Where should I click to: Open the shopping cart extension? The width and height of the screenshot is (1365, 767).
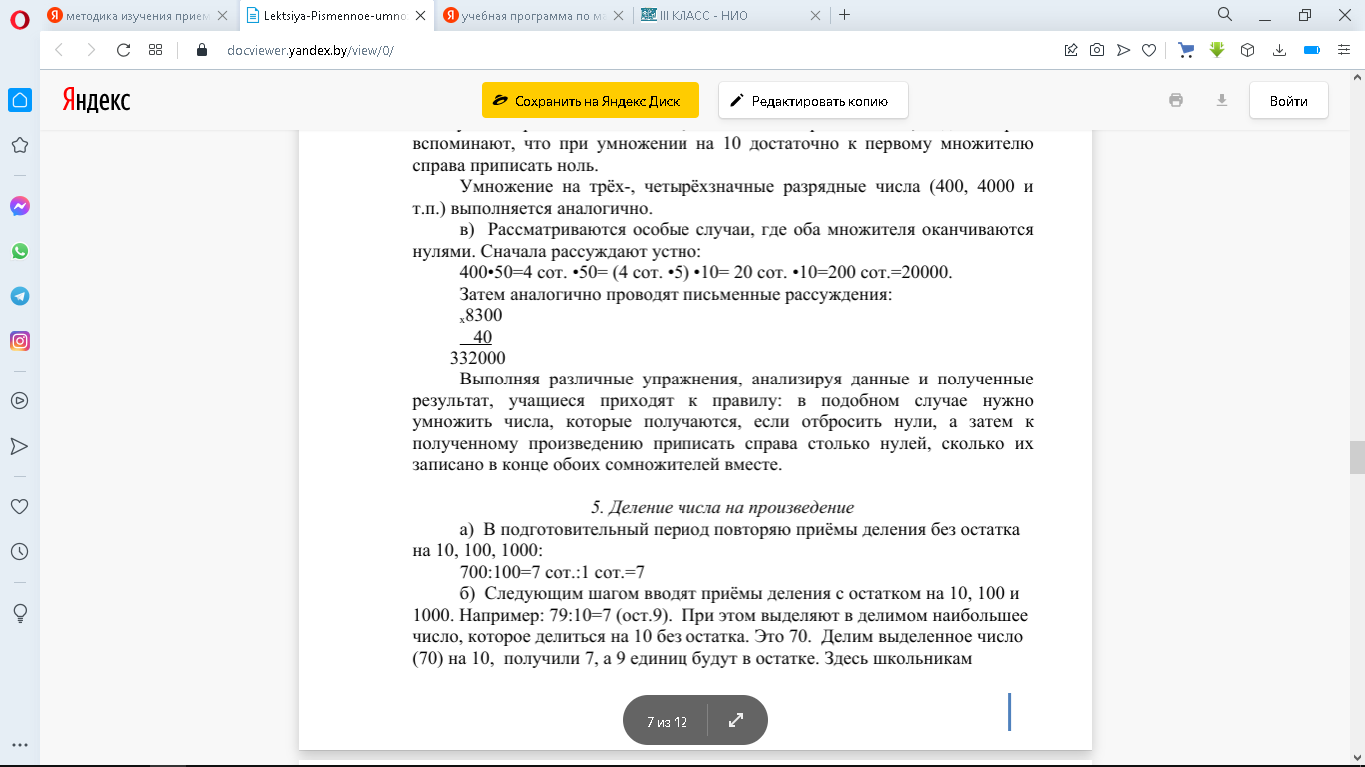[x=1186, y=50]
